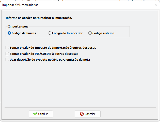Click the 'Código de barras' label text
160x122 pixels.
pyautogui.click(x=24, y=33)
